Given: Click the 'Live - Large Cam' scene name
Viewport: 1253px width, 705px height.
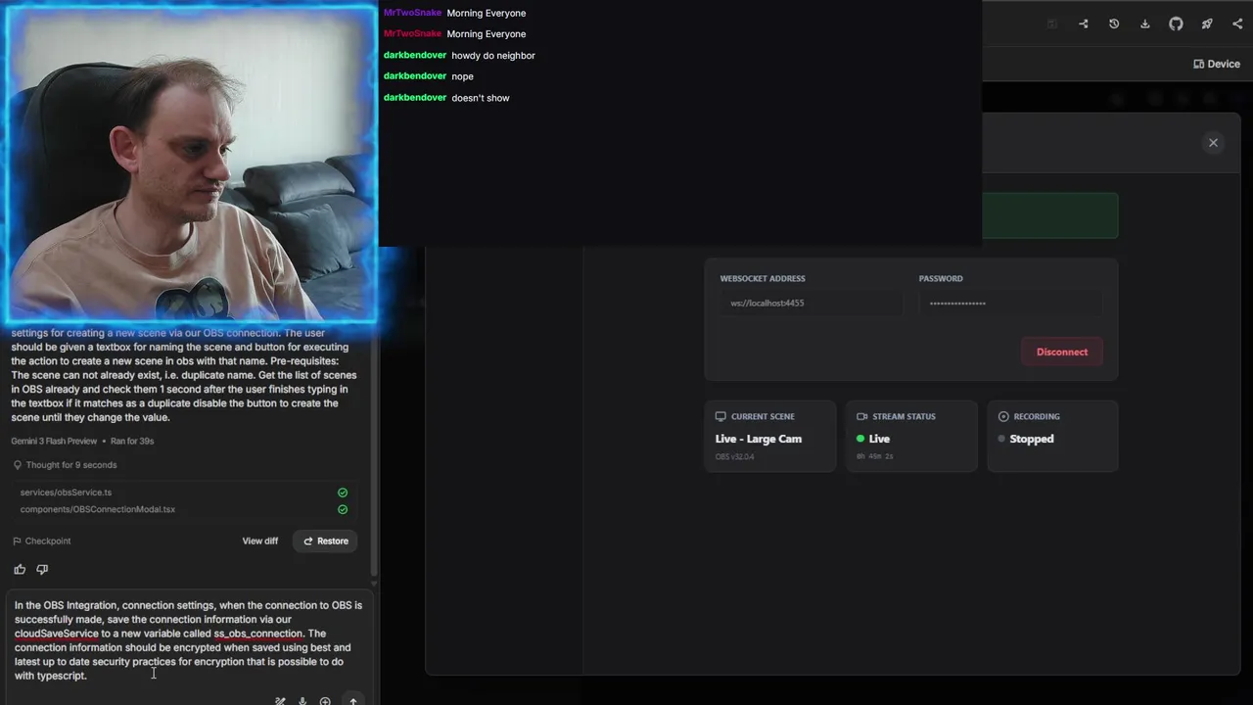Looking at the screenshot, I should [759, 439].
